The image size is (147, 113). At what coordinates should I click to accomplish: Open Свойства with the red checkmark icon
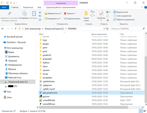(x=101, y=14)
